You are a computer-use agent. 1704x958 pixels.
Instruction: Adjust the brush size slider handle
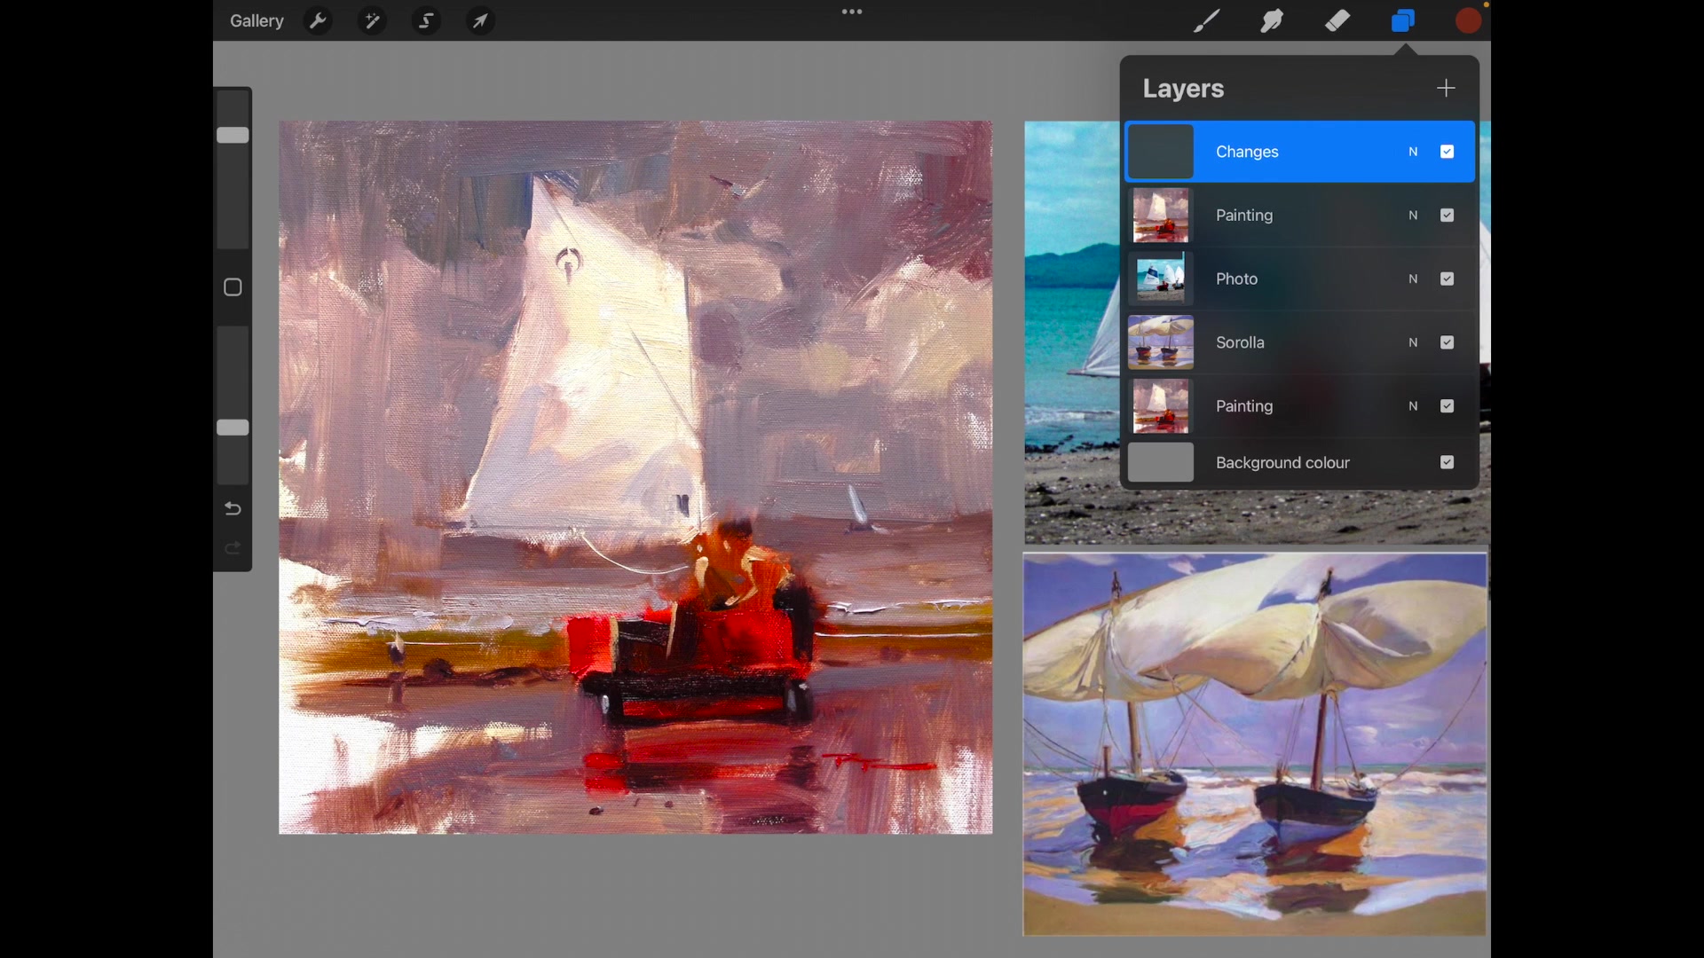[x=233, y=135]
